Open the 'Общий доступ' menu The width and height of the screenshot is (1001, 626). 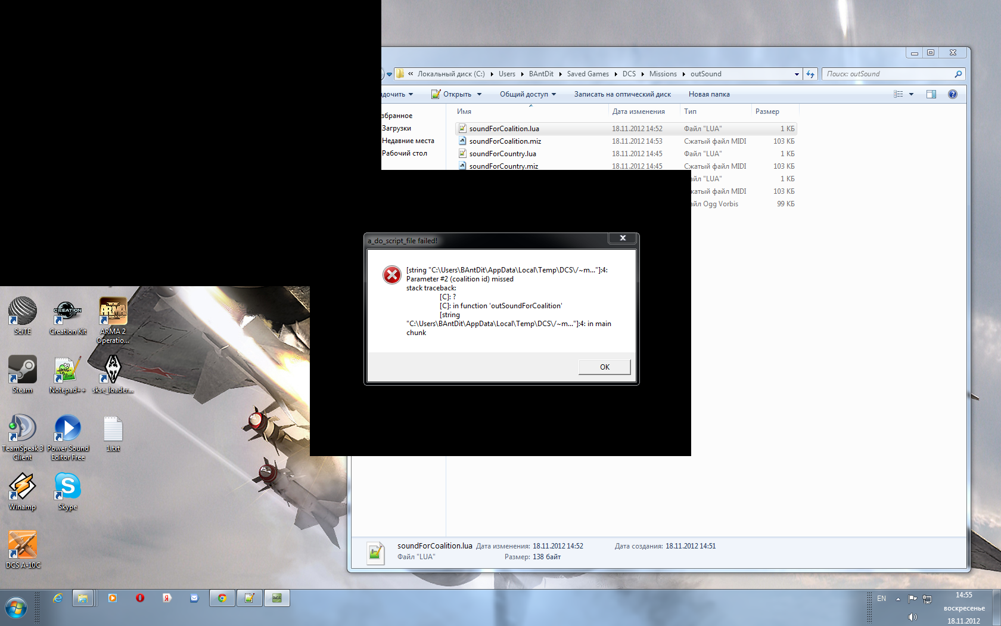(527, 94)
